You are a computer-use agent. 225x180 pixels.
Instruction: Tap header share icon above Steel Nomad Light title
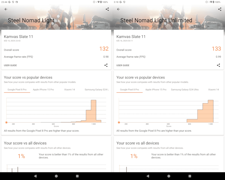(107, 9)
